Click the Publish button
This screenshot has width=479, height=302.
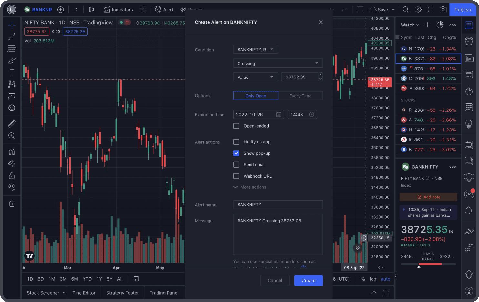(463, 10)
